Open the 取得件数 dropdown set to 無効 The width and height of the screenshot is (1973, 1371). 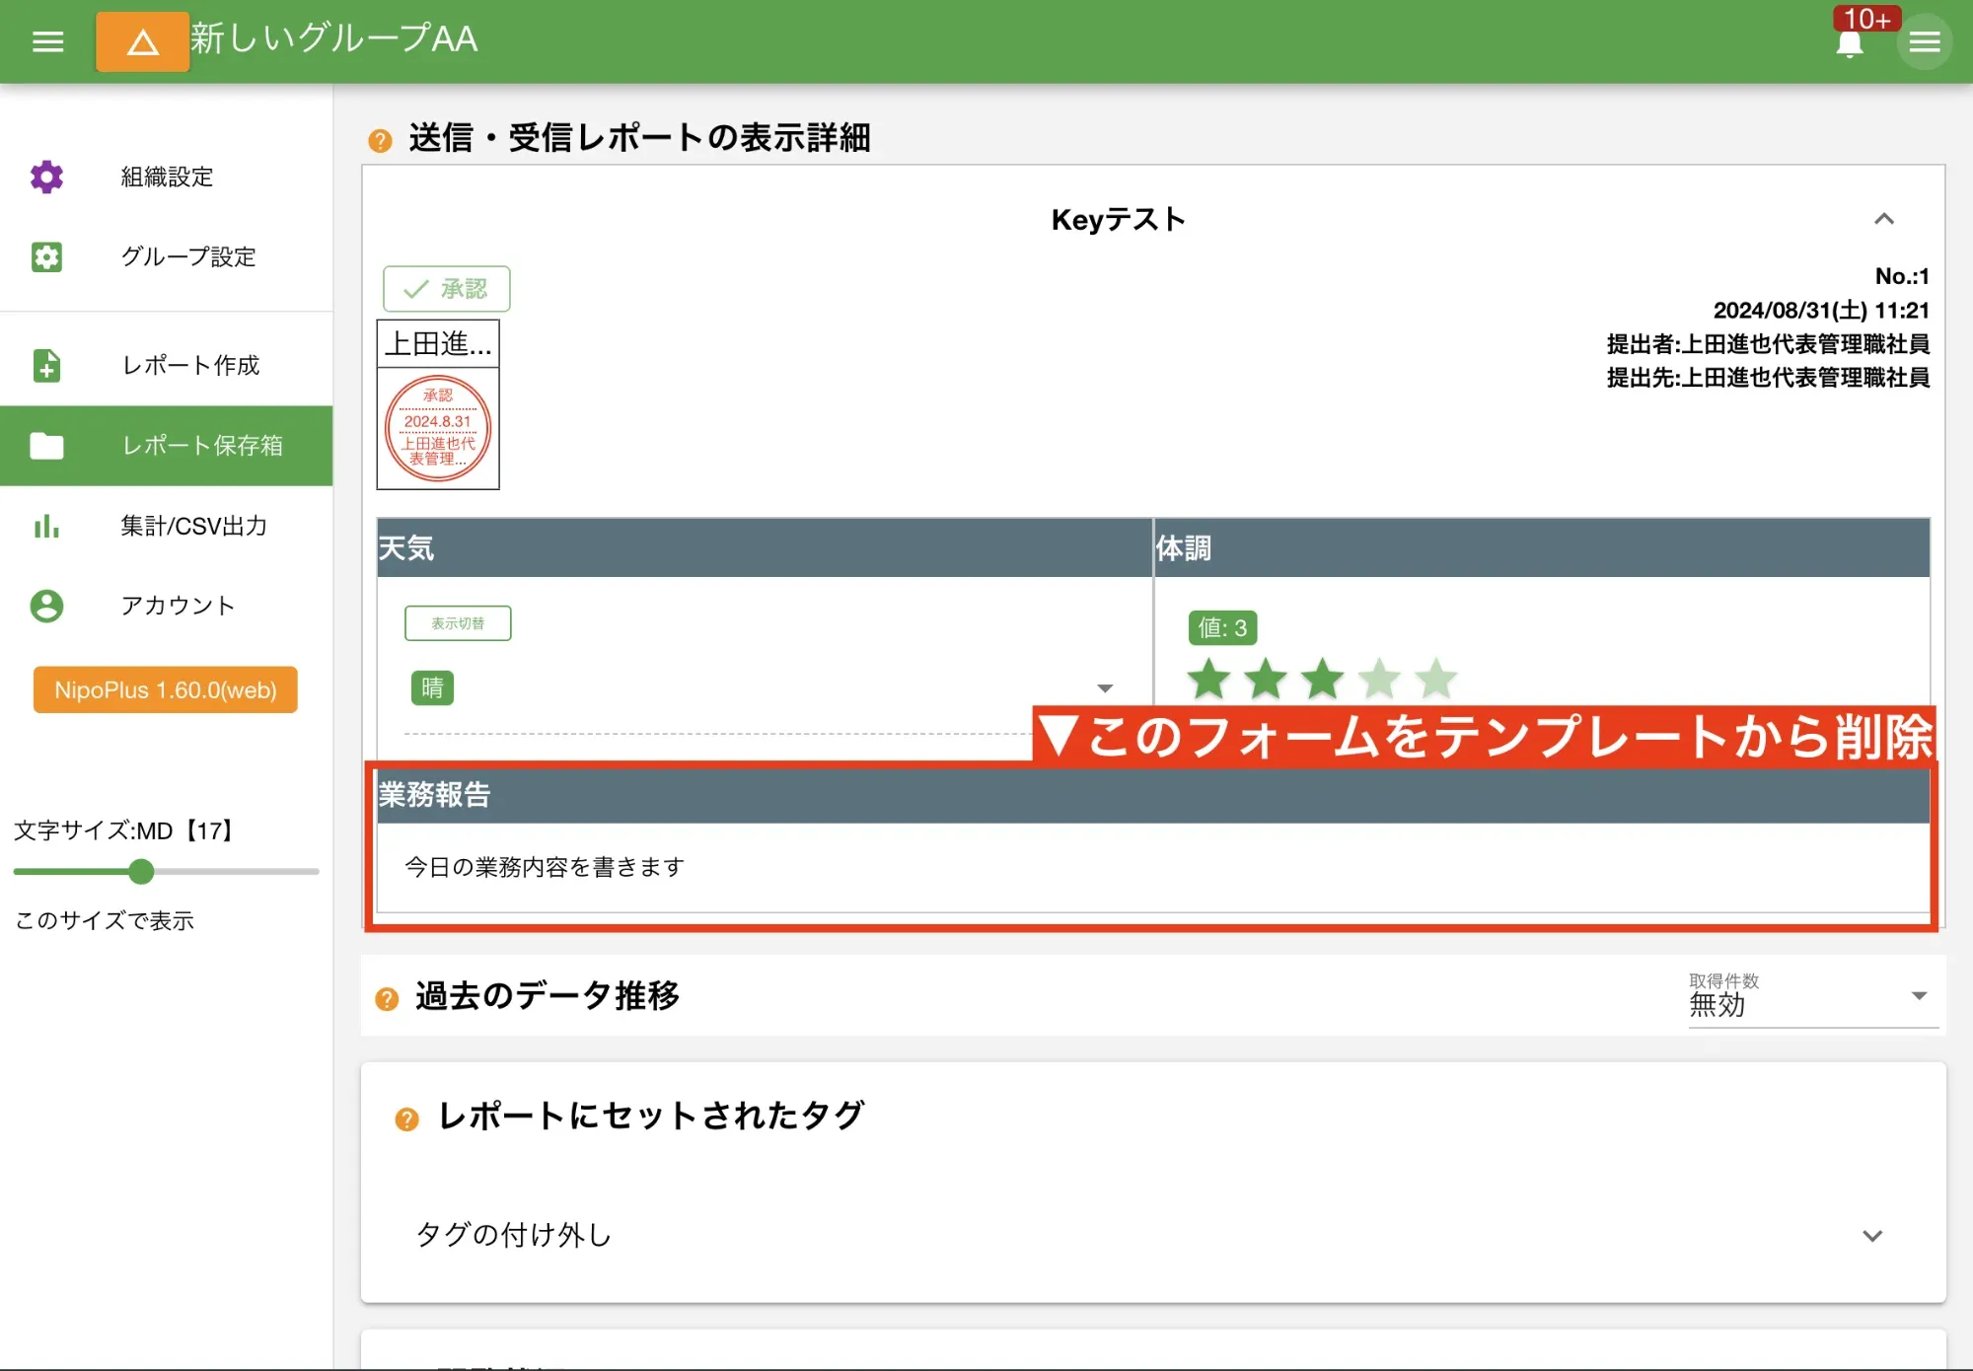click(x=1918, y=994)
